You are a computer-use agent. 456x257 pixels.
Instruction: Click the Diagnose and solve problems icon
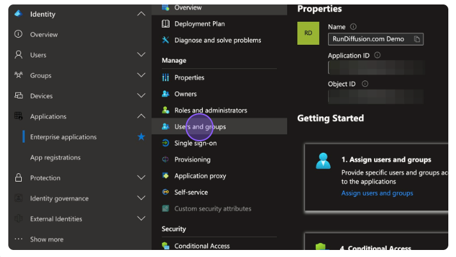166,40
